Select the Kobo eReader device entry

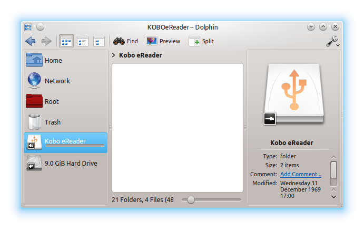(x=65, y=142)
